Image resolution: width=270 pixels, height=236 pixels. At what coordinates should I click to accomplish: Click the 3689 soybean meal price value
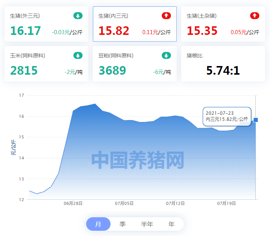coord(112,71)
